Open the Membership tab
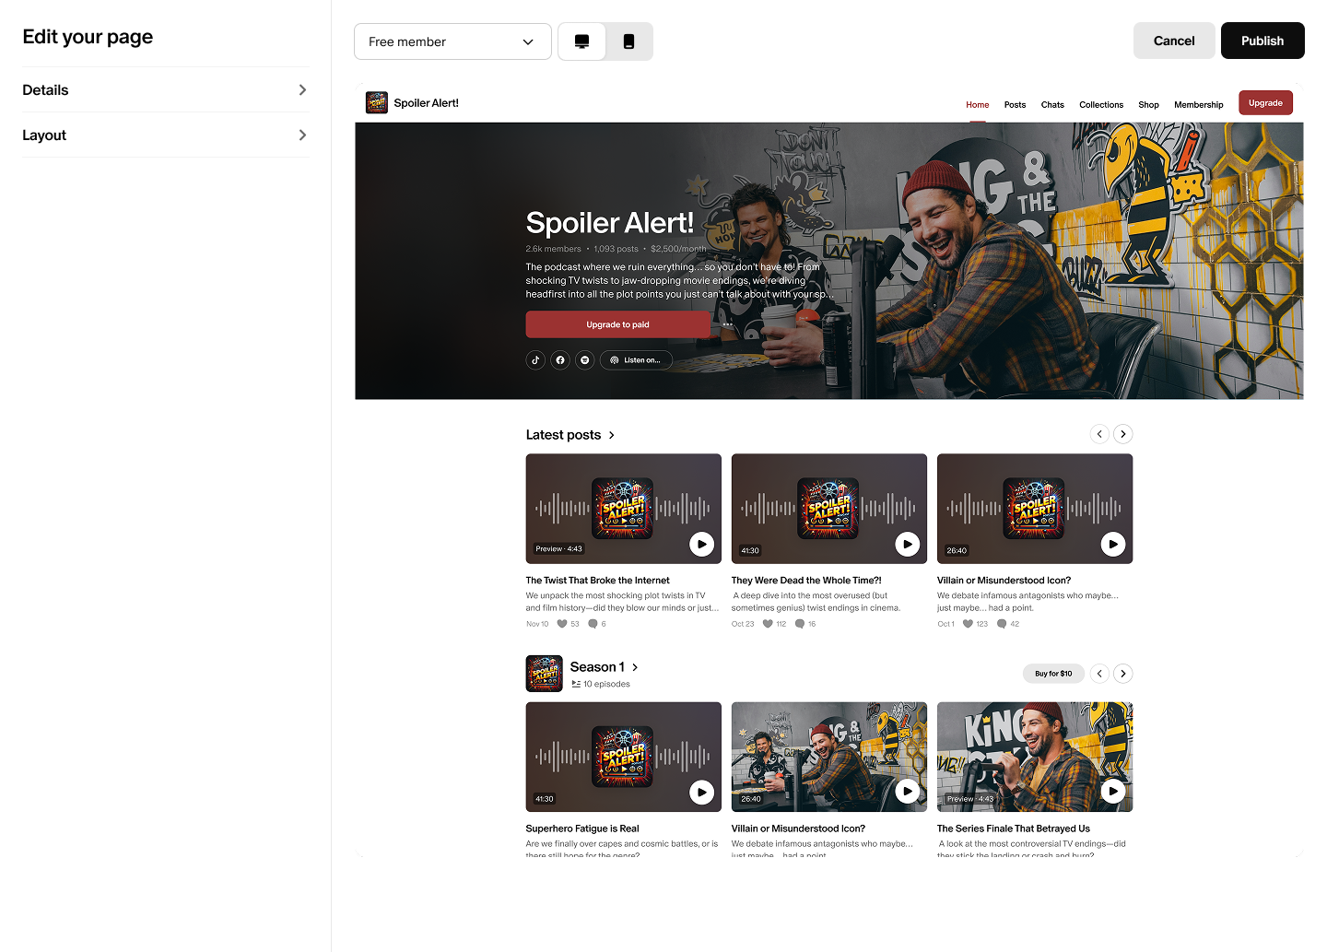Image resolution: width=1327 pixels, height=952 pixels. [x=1198, y=104]
